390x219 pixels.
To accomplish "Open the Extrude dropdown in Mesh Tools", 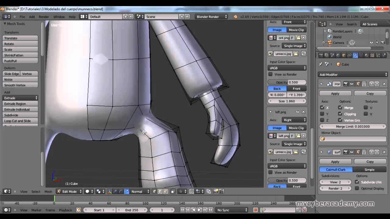I will (x=20, y=98).
